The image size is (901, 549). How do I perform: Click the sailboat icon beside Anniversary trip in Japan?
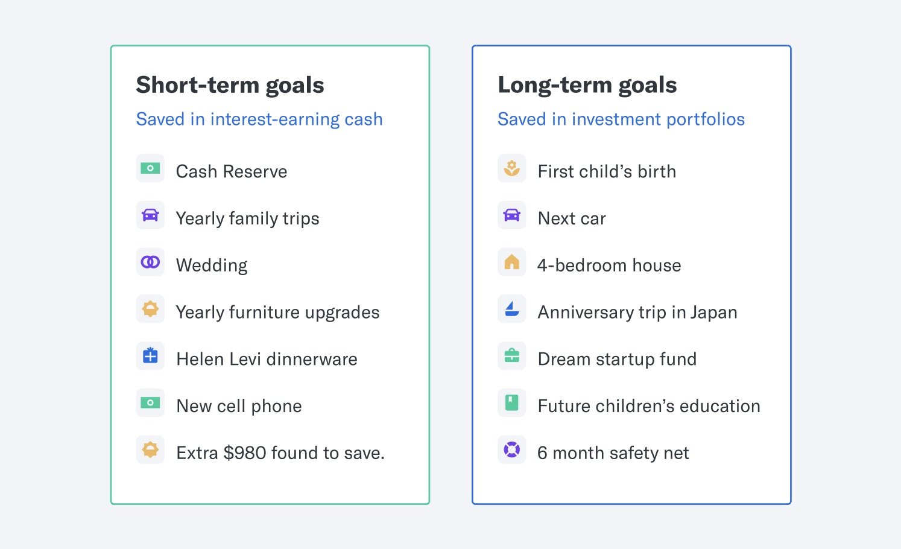coord(511,309)
